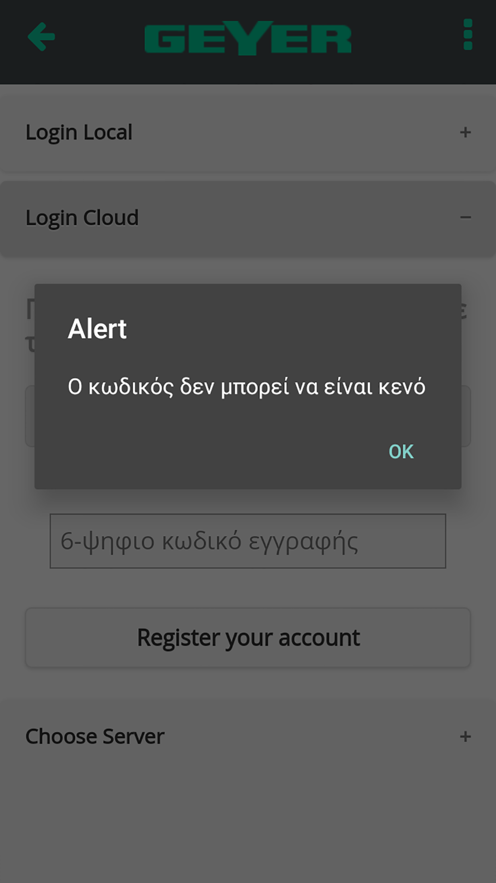The height and width of the screenshot is (883, 496).
Task: Click the GEYER logo in header
Action: pyautogui.click(x=248, y=38)
